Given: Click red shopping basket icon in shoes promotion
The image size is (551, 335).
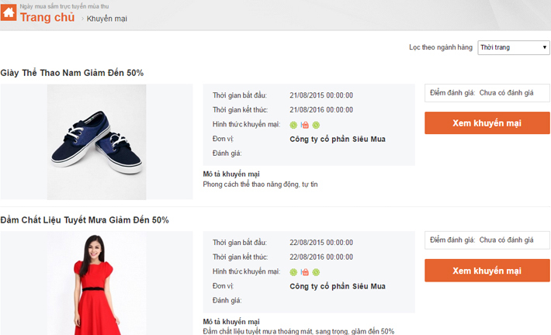Looking at the screenshot, I should [305, 125].
